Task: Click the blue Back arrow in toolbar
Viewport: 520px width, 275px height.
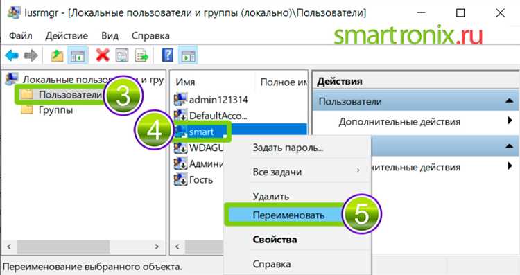Action: coord(12,55)
